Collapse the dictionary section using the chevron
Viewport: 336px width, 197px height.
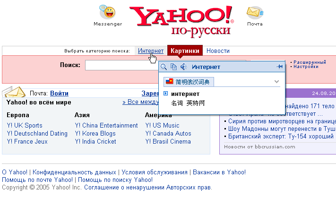277,82
